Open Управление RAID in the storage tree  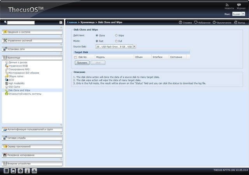18,66
